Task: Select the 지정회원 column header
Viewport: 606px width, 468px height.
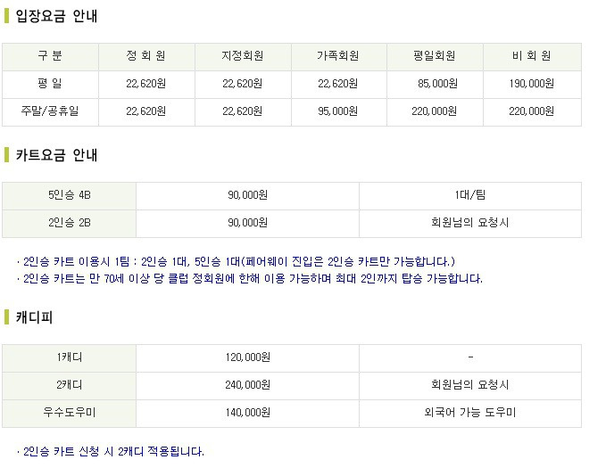Action: tap(243, 56)
